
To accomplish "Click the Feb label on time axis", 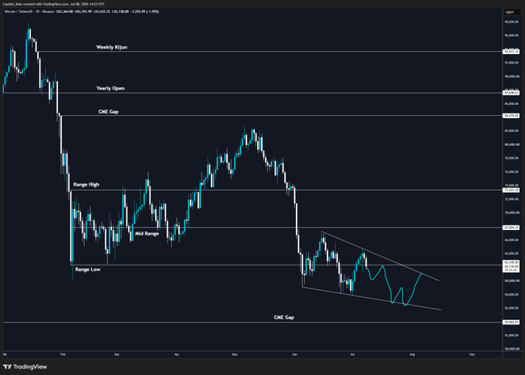I will [x=63, y=354].
